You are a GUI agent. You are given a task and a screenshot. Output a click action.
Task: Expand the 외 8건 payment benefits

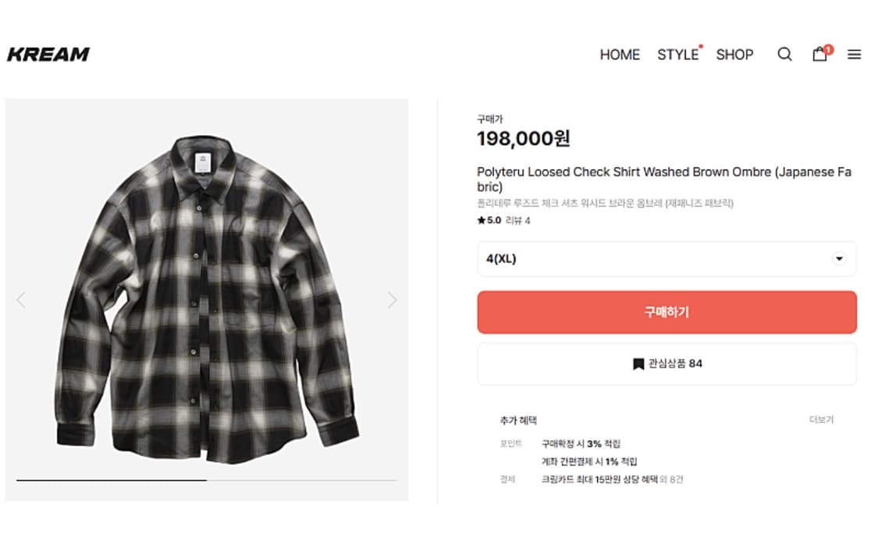(671, 480)
